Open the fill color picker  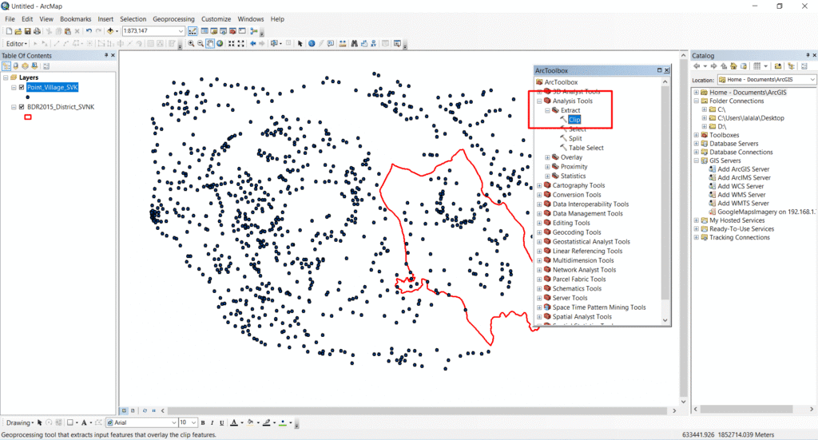pos(258,422)
